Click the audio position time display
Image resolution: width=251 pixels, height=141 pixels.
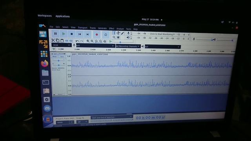pyautogui.click(x=150, y=117)
